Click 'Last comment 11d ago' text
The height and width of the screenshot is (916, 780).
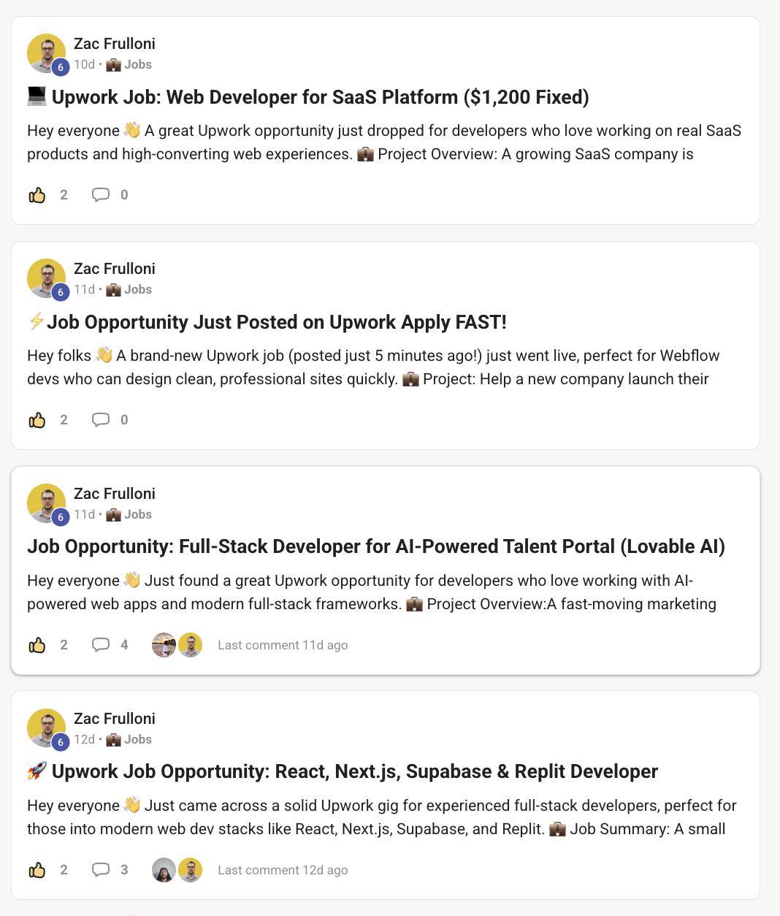pyautogui.click(x=283, y=645)
